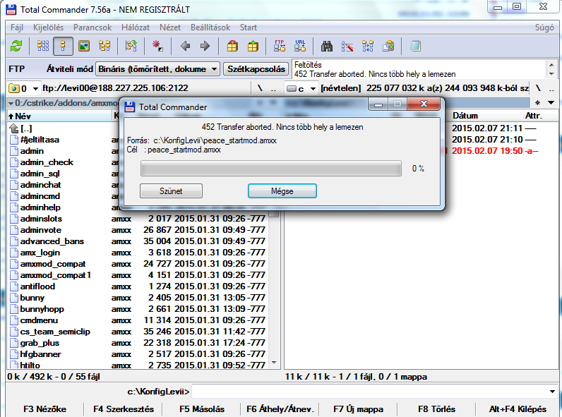Screen dimensions: 562x417
Task: Click right panel root backslash button
Action: pyautogui.click(x=538, y=88)
